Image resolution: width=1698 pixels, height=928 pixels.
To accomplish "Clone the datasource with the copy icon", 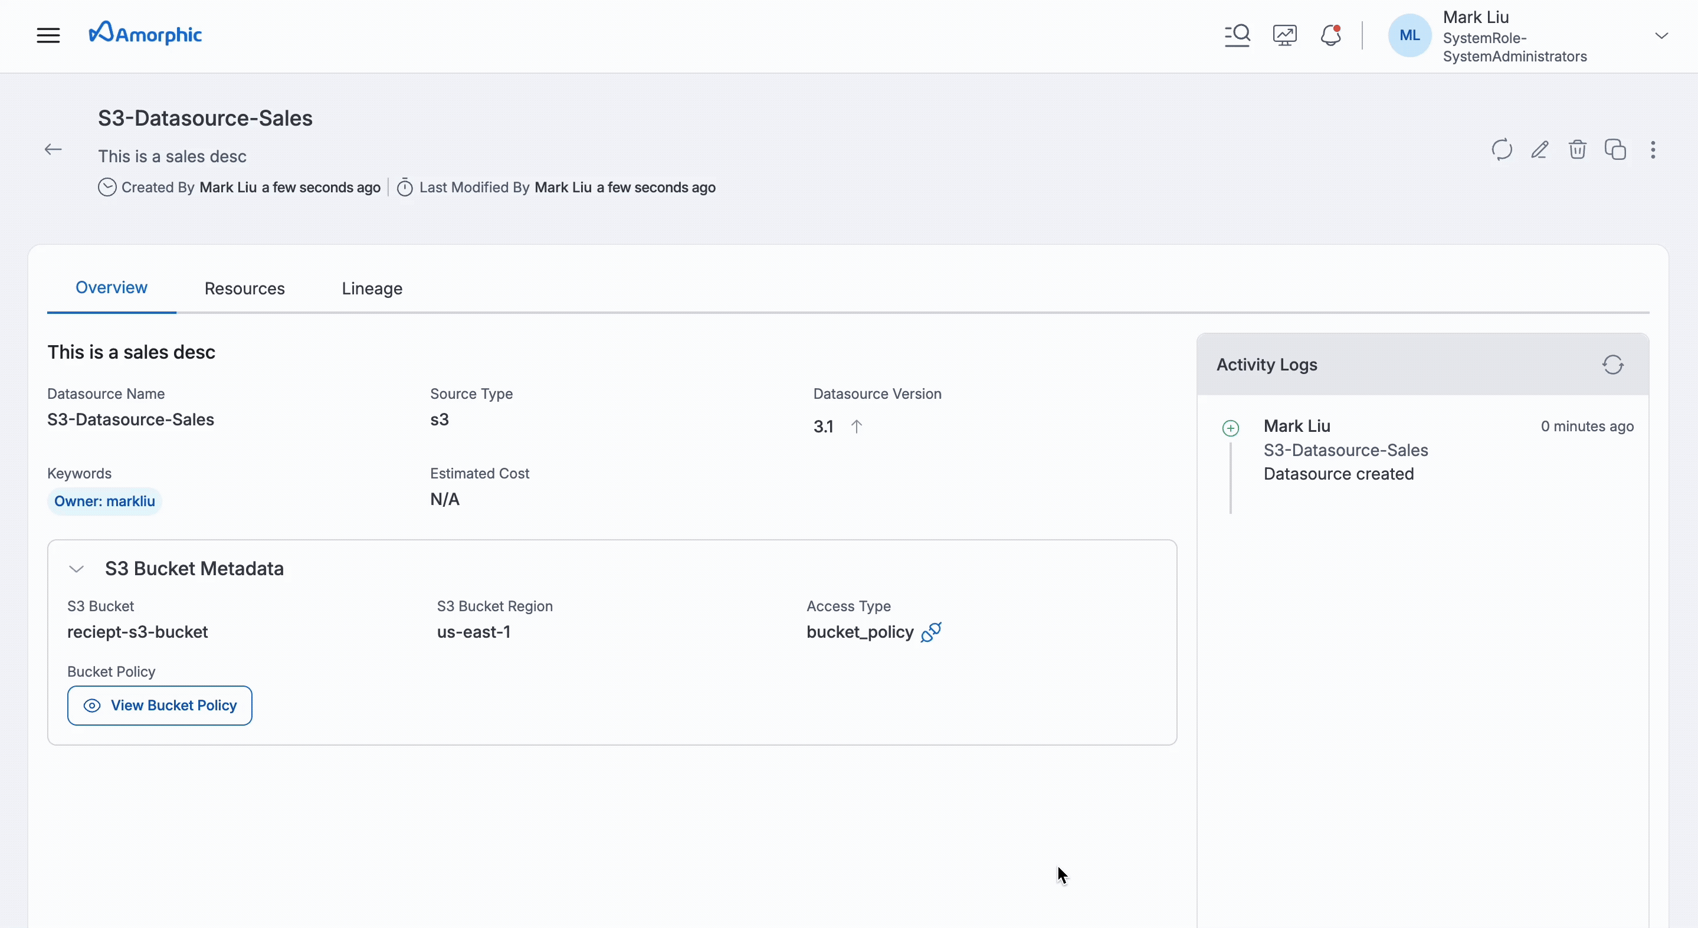I will [x=1615, y=150].
